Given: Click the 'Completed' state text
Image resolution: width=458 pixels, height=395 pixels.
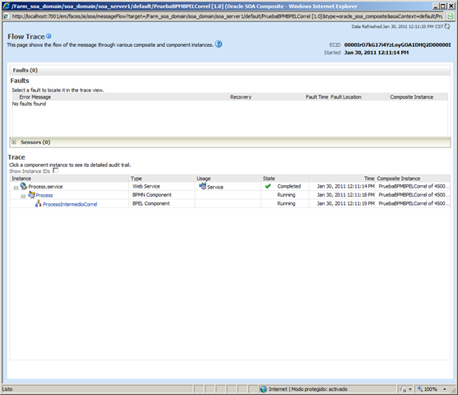Looking at the screenshot, I should point(289,186).
